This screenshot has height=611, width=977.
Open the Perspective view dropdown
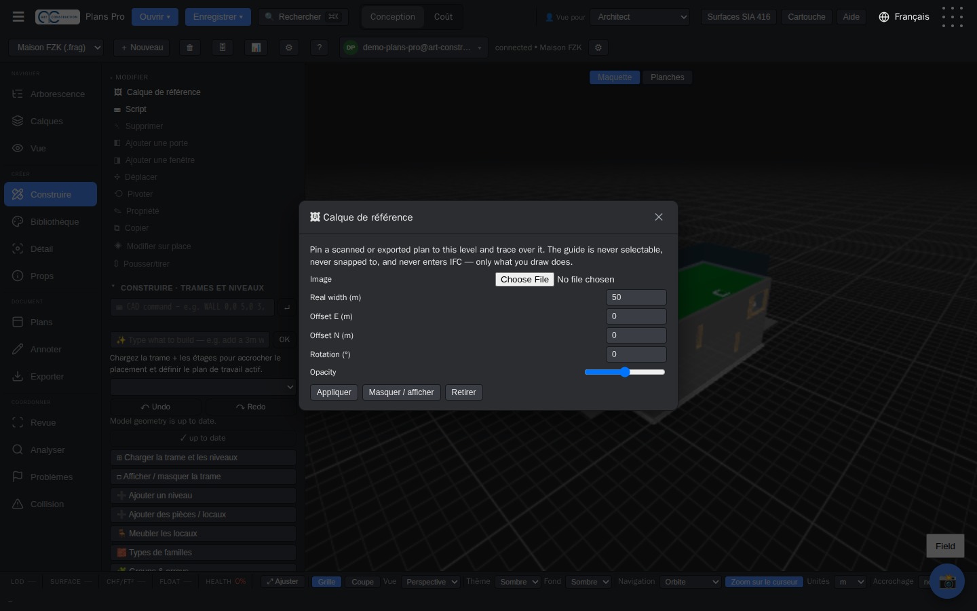click(431, 582)
